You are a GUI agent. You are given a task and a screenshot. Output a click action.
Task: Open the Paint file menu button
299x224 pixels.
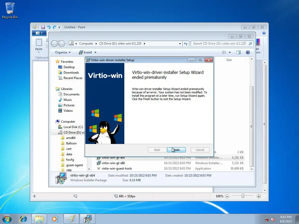coord(39,33)
